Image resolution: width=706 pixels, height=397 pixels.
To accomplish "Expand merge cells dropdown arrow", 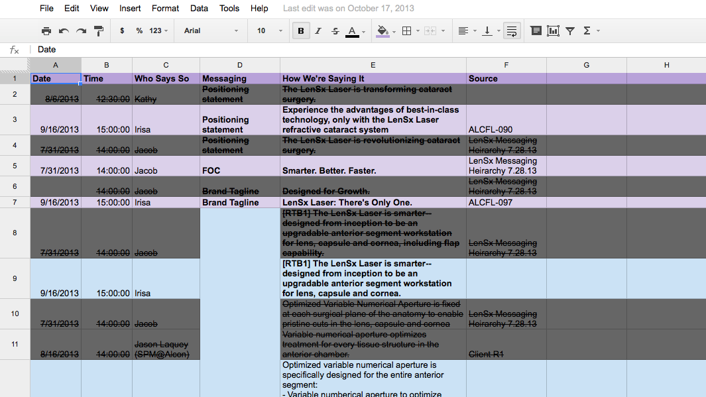I will coord(443,31).
